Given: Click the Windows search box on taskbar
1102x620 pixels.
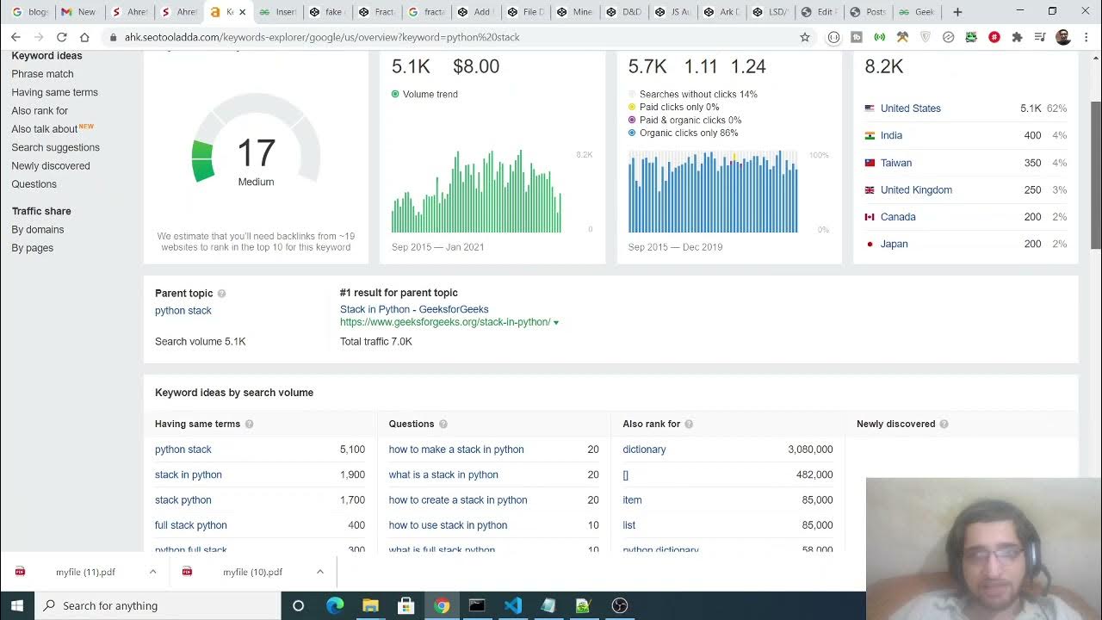Looking at the screenshot, I should click(x=159, y=605).
